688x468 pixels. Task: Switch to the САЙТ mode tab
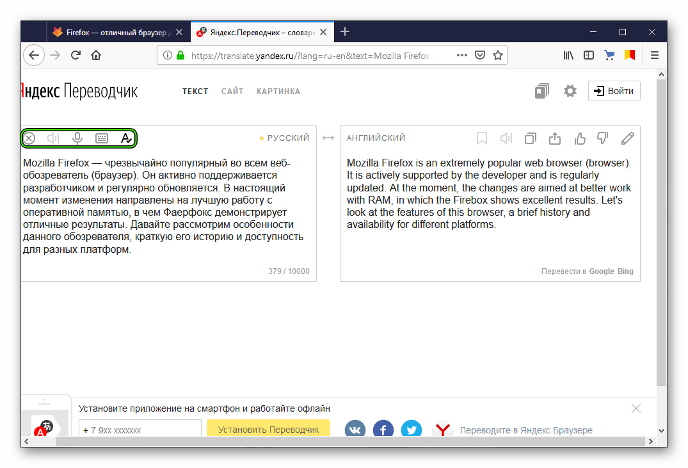[232, 92]
